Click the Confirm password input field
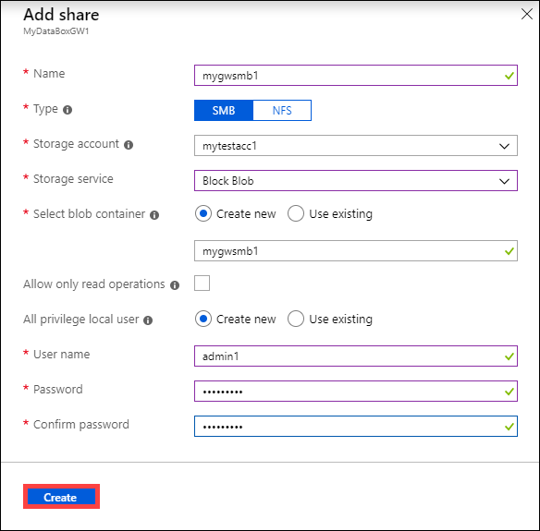 [356, 426]
